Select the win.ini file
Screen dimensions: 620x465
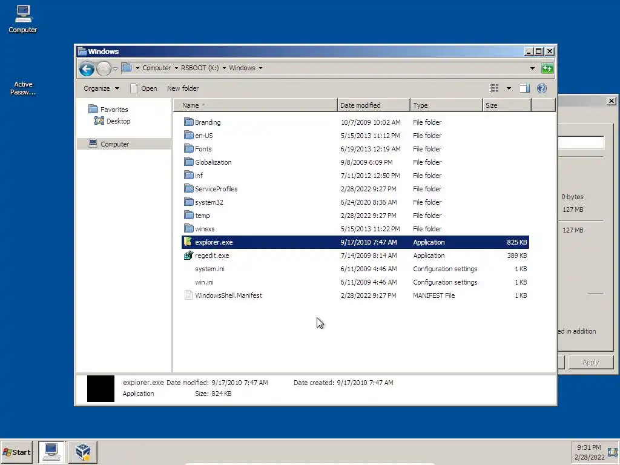tap(204, 282)
